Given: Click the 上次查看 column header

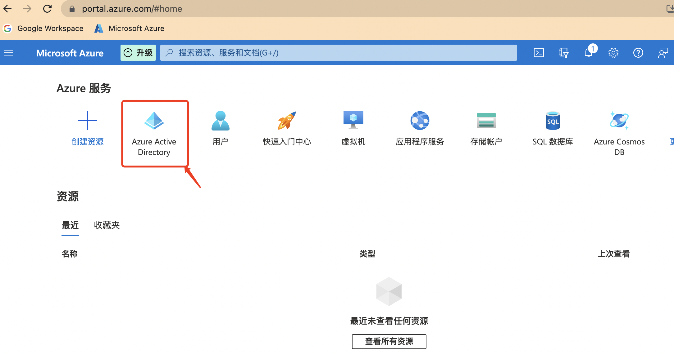Looking at the screenshot, I should tap(614, 254).
